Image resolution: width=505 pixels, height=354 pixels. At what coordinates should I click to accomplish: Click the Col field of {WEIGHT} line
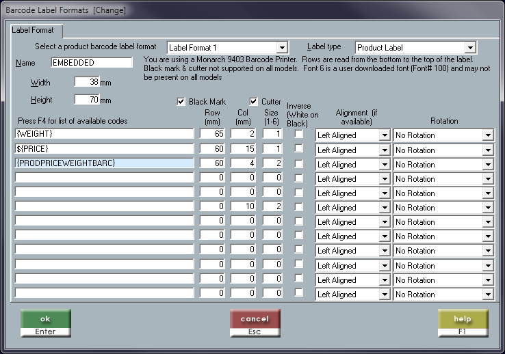click(243, 134)
